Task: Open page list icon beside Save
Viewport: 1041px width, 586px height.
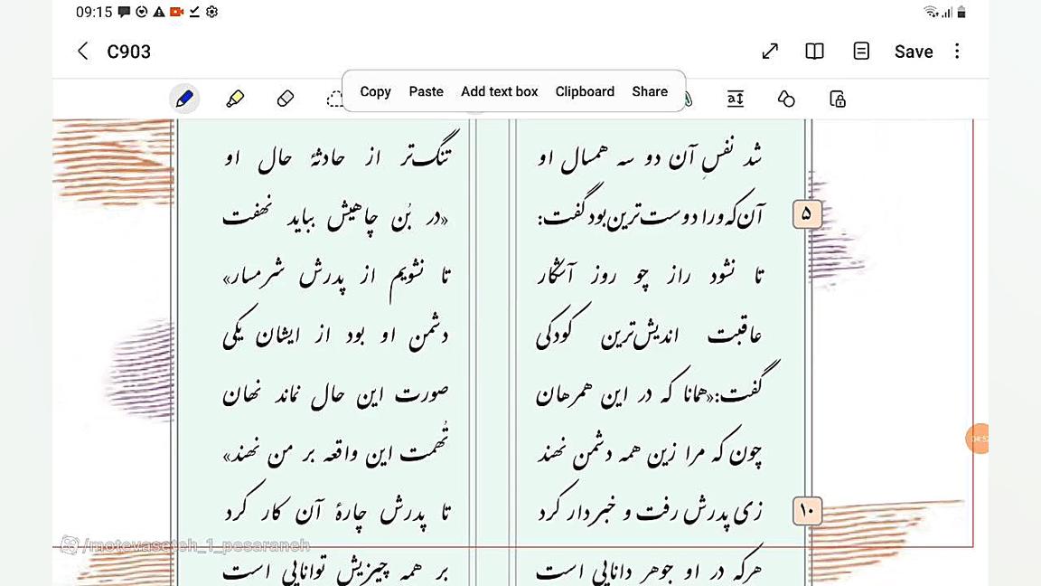Action: coord(861,52)
